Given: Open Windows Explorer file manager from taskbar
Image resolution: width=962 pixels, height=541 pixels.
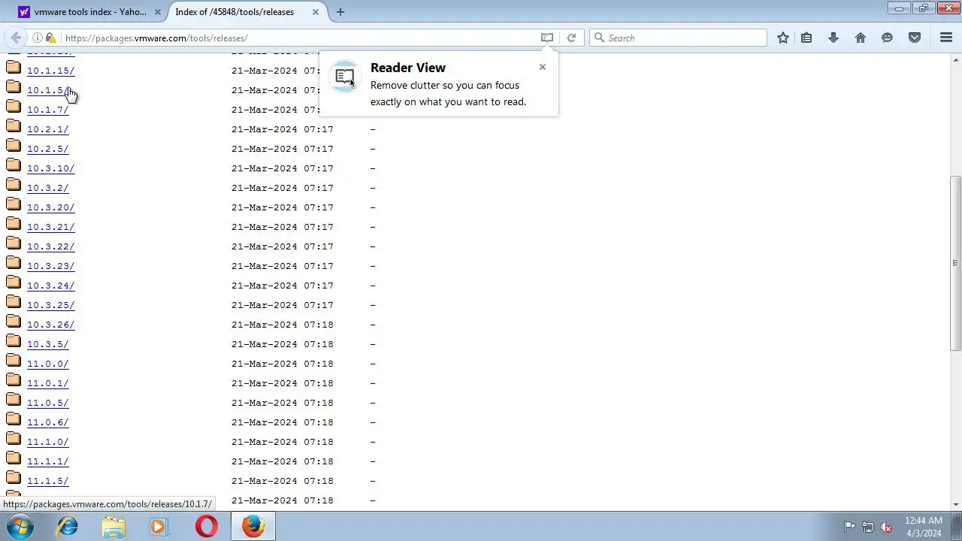Looking at the screenshot, I should 113,527.
